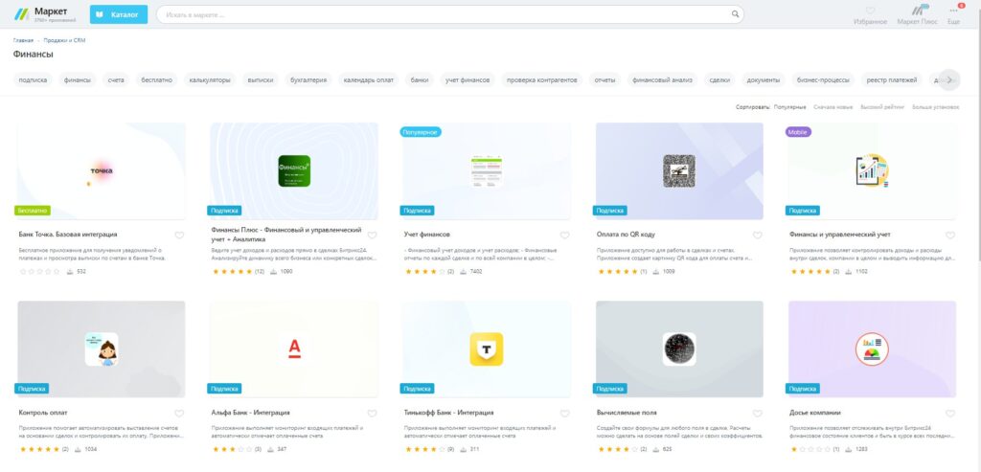Favorite Банк Точка with heart
981x472 pixels.
[179, 236]
